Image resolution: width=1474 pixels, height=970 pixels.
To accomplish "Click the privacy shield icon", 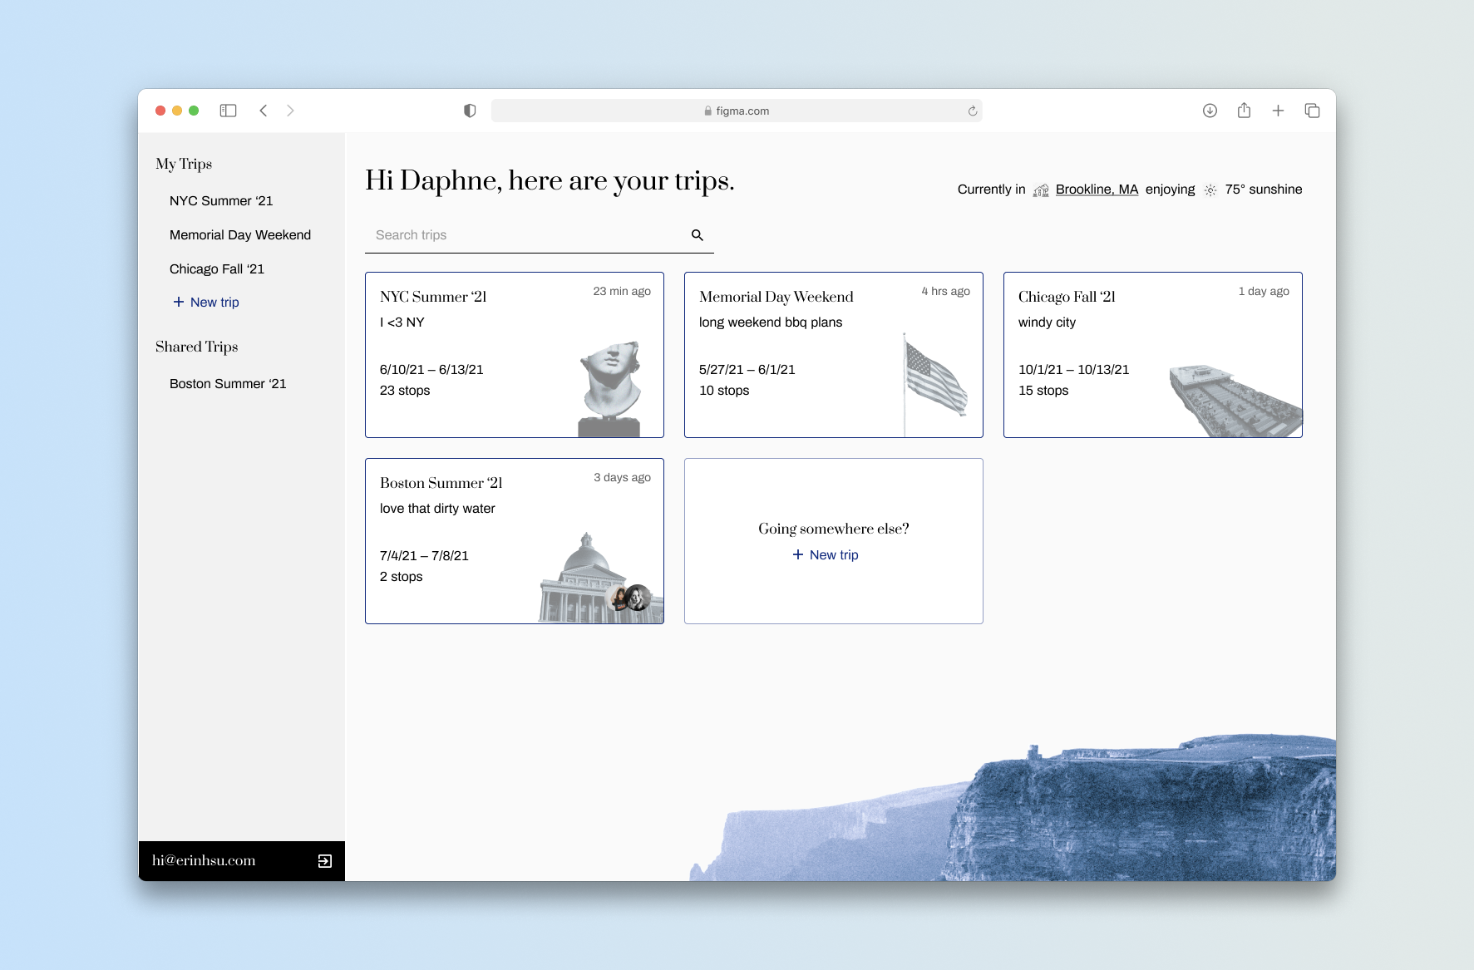I will coord(470,111).
